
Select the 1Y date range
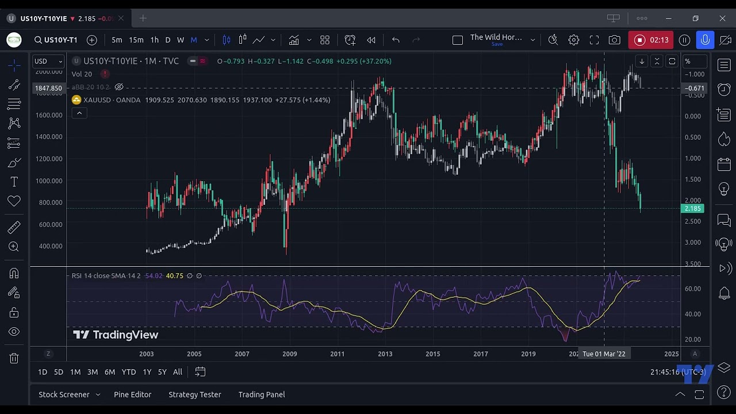pos(147,372)
